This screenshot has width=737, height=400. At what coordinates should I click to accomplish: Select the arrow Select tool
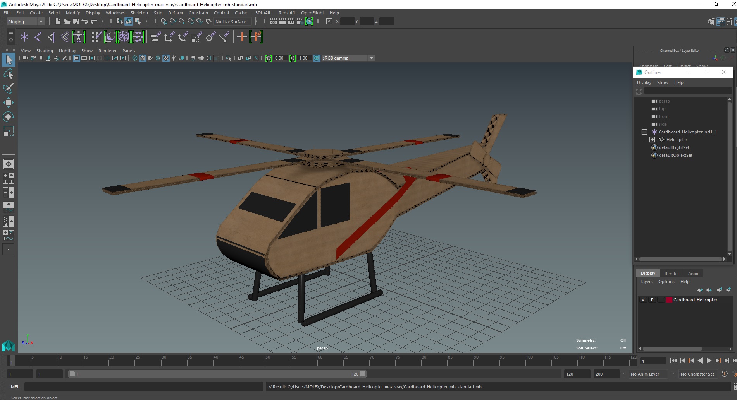[9, 60]
